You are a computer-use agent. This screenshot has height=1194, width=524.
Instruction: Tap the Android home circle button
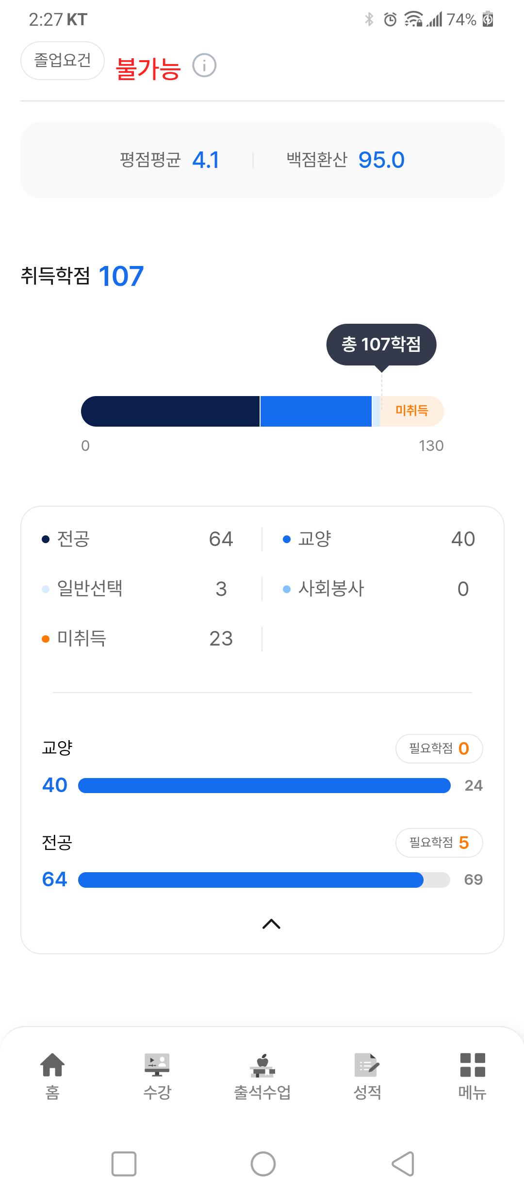pos(263,1164)
